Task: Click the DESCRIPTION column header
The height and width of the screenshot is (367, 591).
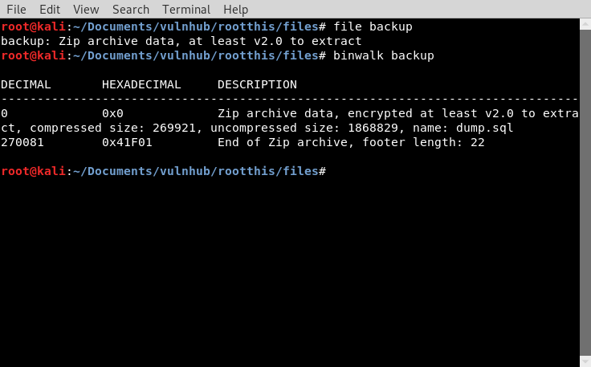Action: pyautogui.click(x=257, y=85)
